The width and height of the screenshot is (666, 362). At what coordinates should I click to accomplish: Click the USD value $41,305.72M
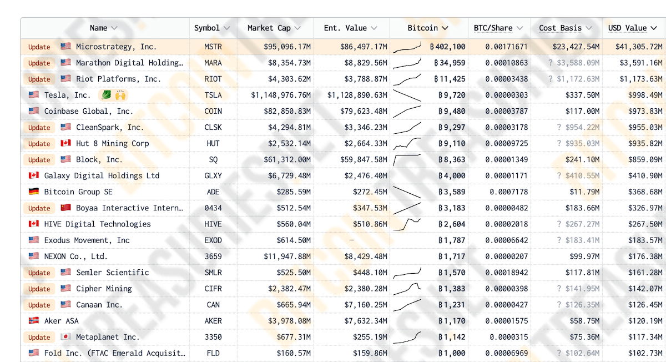coord(639,47)
